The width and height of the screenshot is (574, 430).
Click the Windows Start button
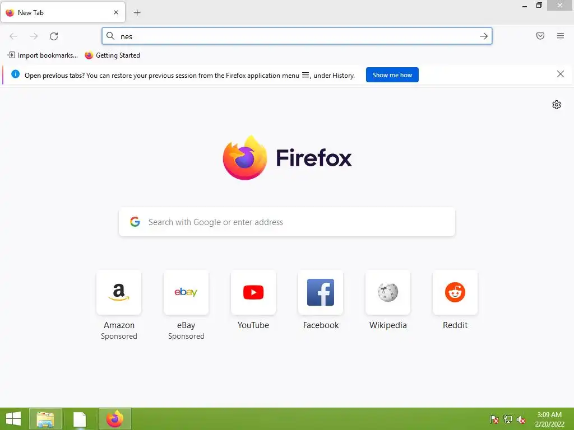(x=13, y=419)
